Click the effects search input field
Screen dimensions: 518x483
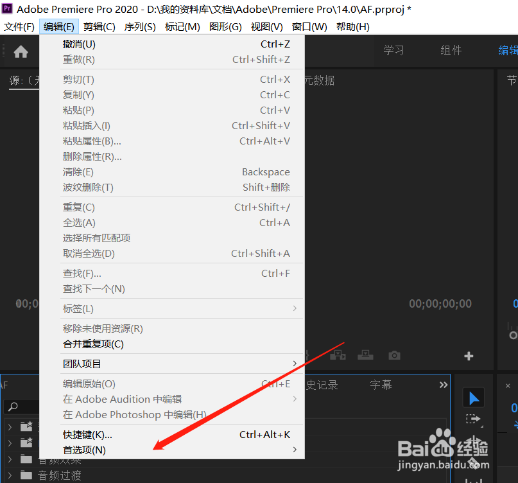[x=22, y=407]
